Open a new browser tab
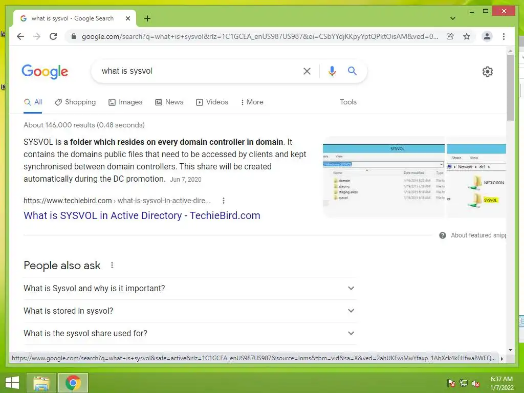This screenshot has width=524, height=393. point(147,18)
